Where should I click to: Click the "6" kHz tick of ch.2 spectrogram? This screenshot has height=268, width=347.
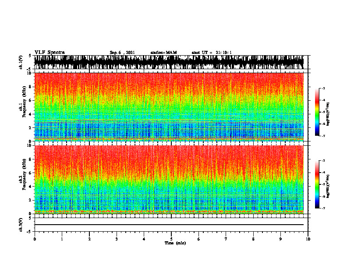(x=31, y=173)
